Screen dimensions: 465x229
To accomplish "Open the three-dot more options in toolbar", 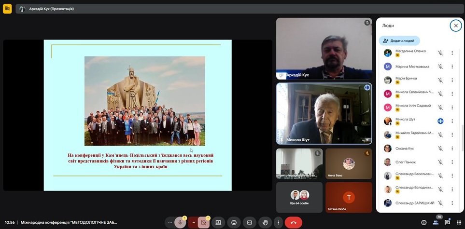I will coord(278,222).
